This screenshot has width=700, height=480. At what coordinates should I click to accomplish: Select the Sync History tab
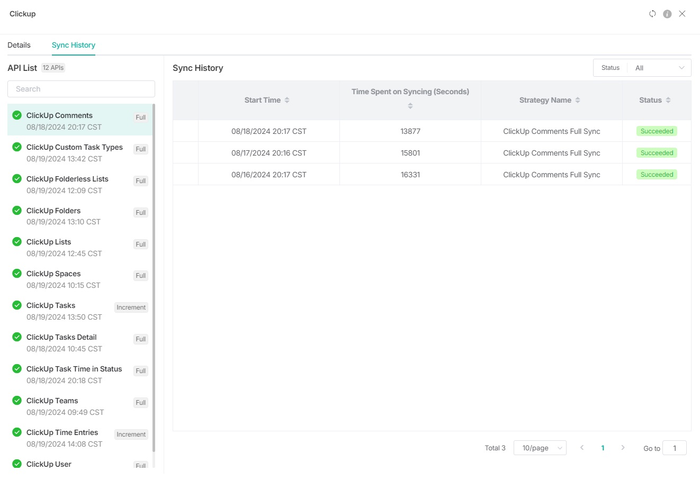[x=74, y=45]
